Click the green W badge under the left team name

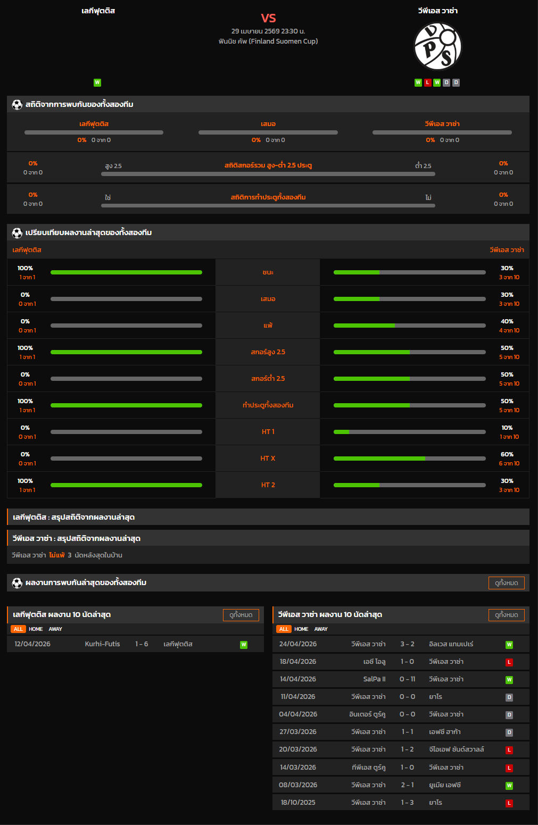coord(97,82)
